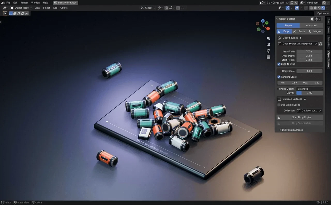Click the blue Z axis gizmo
Viewport: 331px width, 205px height.
[x=263, y=21]
